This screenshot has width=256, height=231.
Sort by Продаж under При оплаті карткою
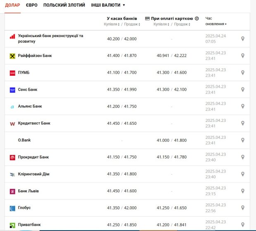click(182, 24)
